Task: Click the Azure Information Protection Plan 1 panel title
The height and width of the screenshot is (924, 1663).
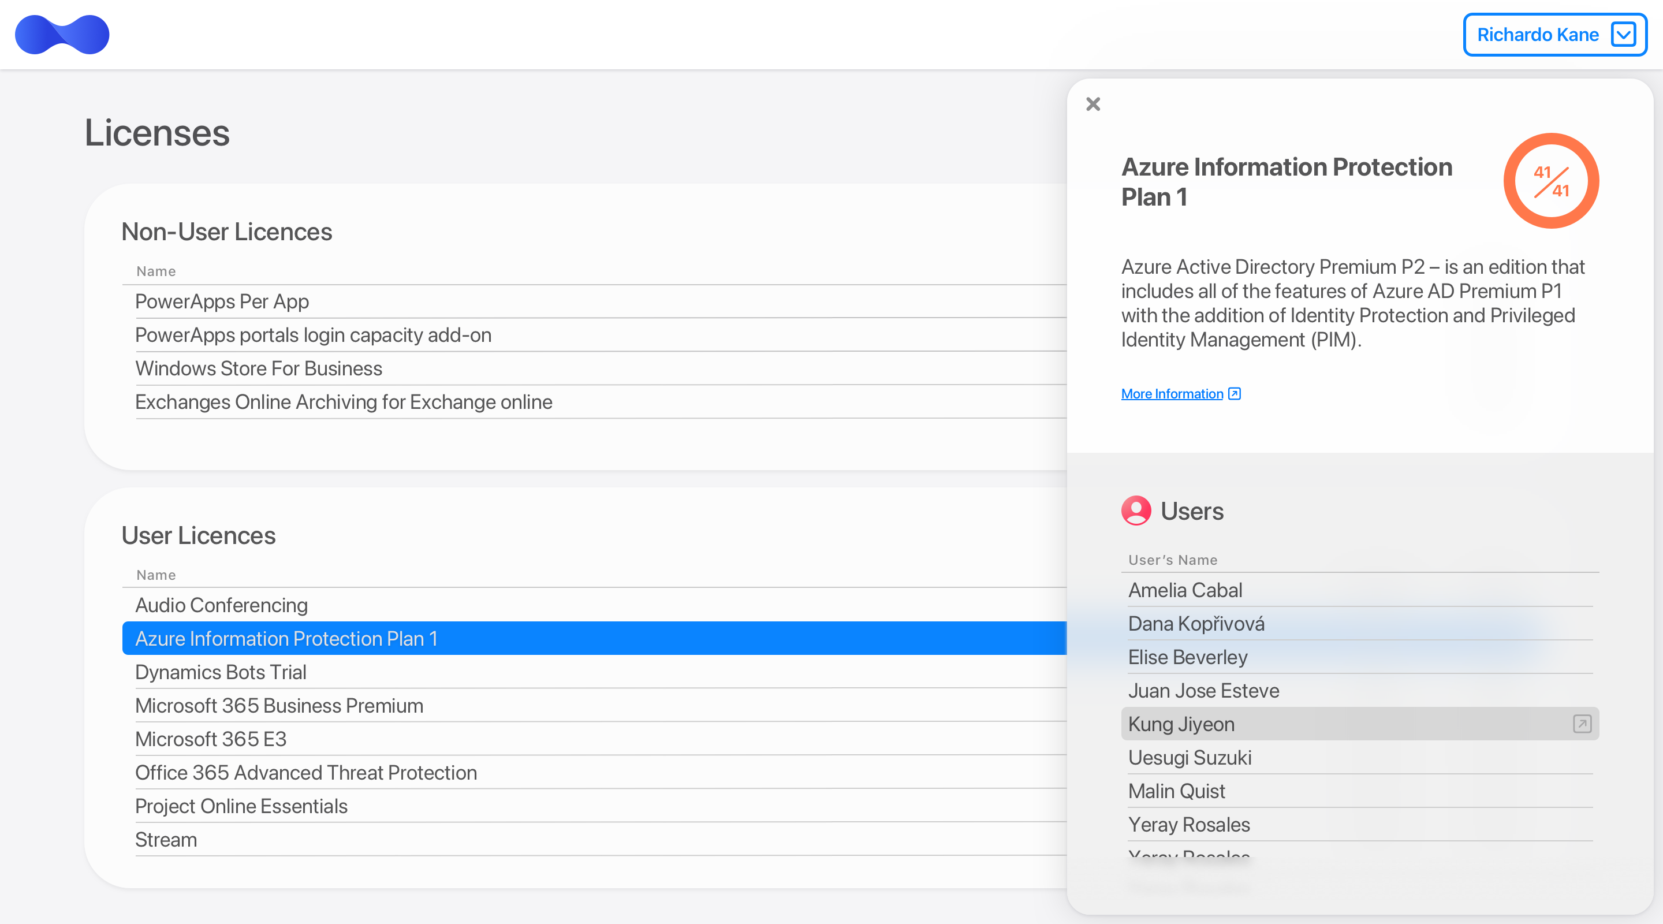Action: [1287, 181]
